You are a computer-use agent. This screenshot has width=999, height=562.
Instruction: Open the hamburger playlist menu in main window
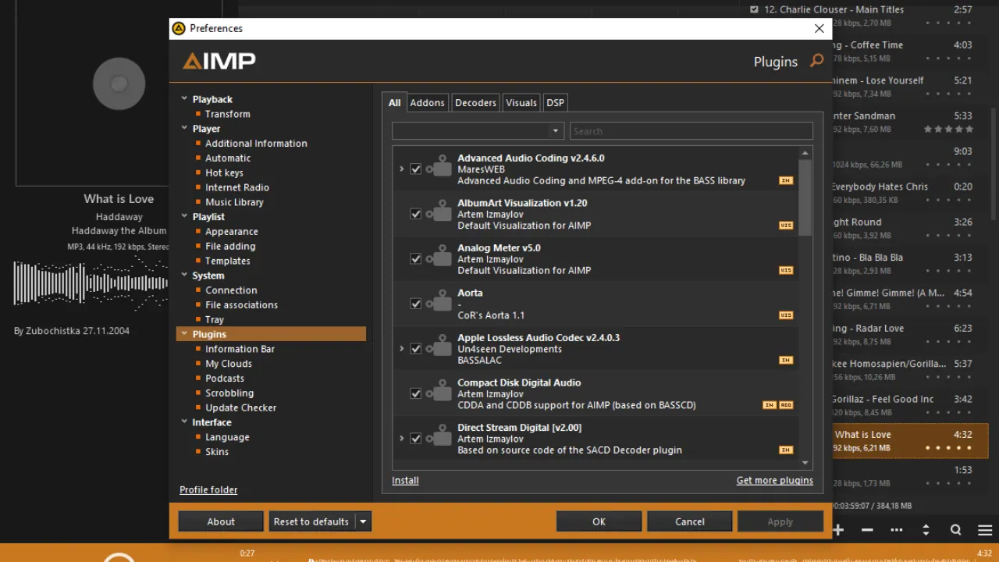tap(985, 530)
